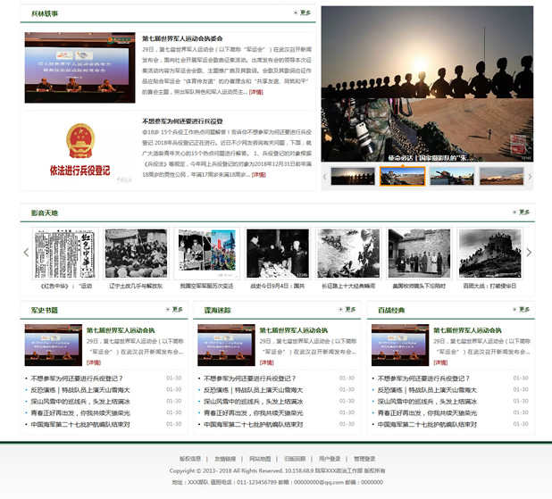Open 更多 in the 影音天地 section
This screenshot has height=499, width=552.
(x=521, y=212)
